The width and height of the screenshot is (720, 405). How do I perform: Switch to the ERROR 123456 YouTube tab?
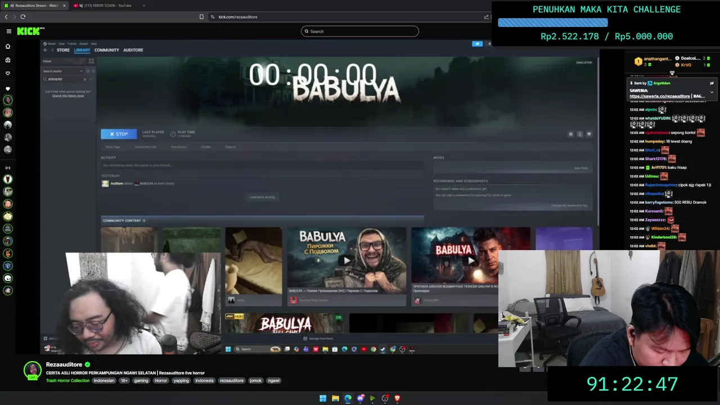(x=104, y=6)
